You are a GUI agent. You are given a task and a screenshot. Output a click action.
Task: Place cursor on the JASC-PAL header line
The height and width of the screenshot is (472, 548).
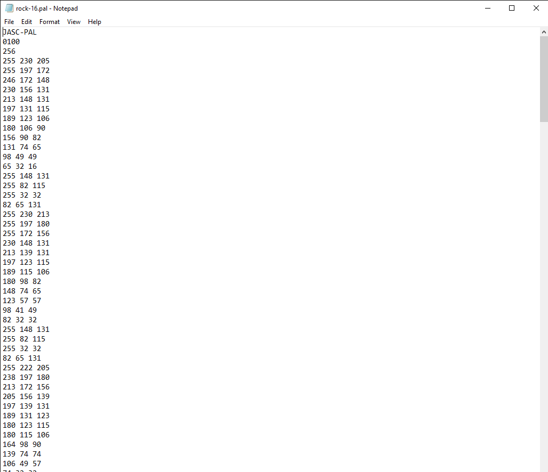click(x=20, y=32)
